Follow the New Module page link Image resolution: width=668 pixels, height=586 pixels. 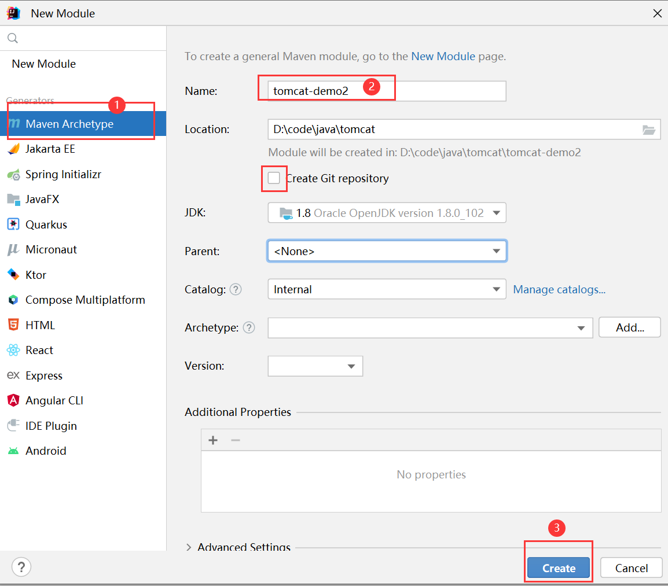(443, 56)
